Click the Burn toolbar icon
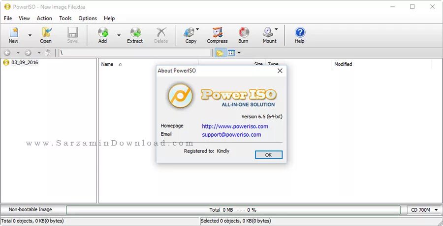The image size is (443, 226). (243, 35)
